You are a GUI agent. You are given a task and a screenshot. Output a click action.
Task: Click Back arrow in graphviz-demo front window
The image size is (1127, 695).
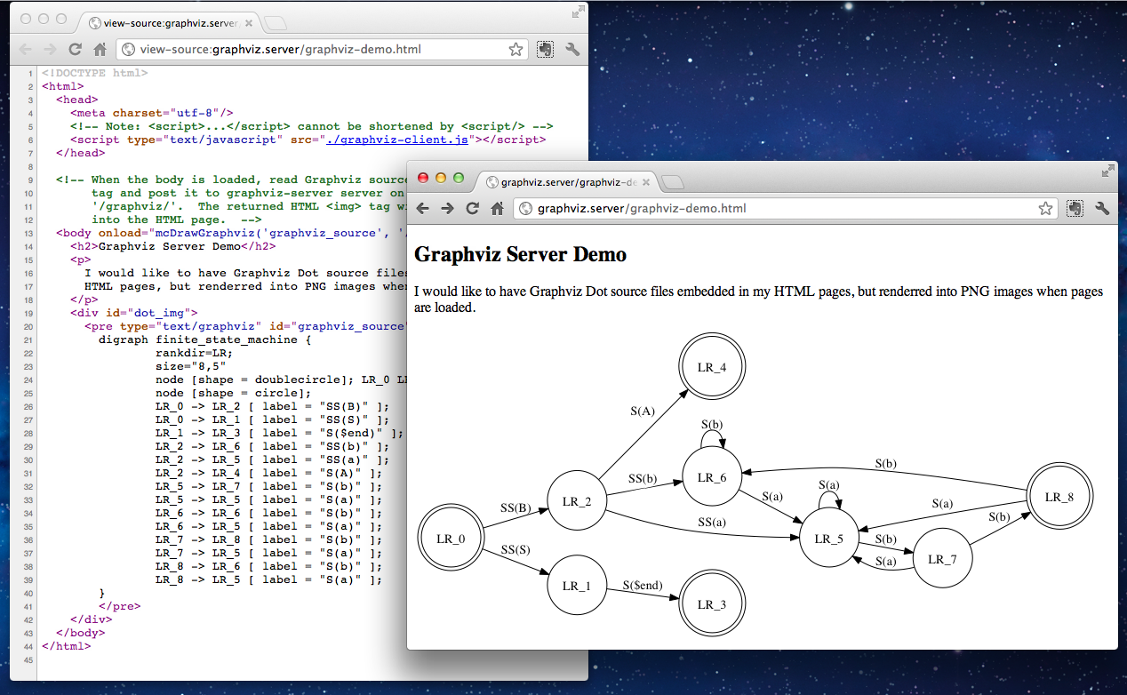point(423,208)
